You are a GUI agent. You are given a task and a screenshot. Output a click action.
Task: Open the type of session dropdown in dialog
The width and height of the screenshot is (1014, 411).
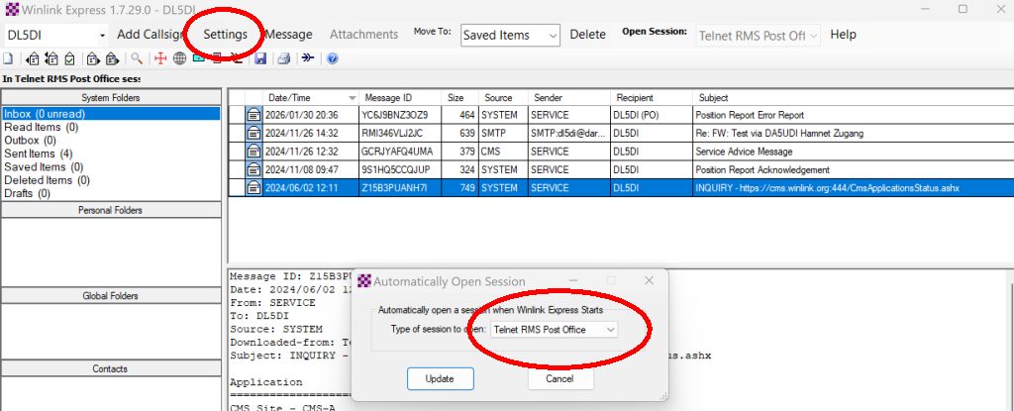(x=610, y=329)
